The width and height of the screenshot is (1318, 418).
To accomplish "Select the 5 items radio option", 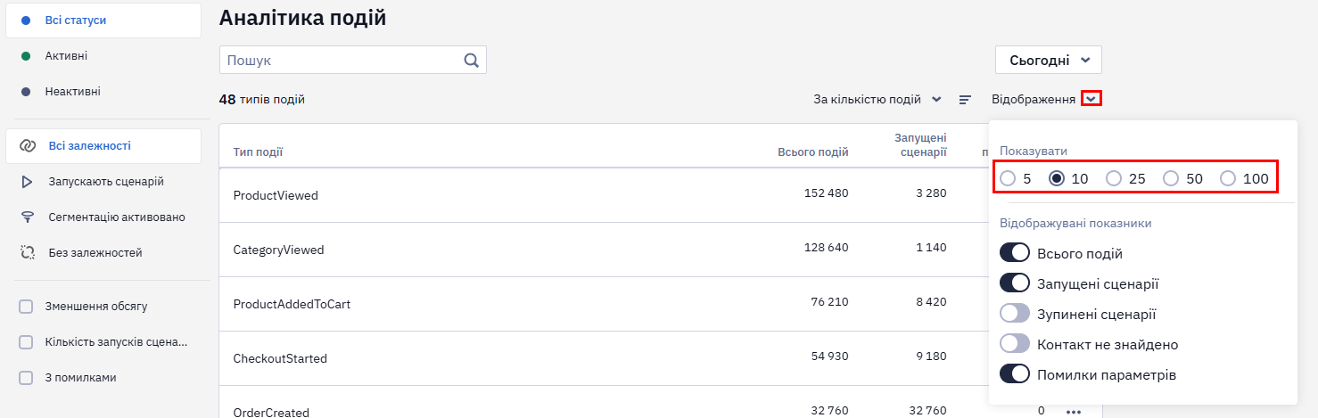I will click(1008, 178).
